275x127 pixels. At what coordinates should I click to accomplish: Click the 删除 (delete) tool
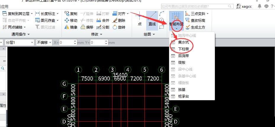pyautogui.click(x=119, y=20)
